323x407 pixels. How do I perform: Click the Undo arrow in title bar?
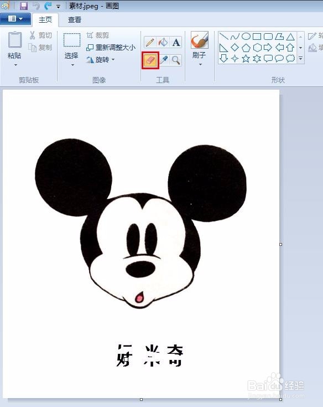pyautogui.click(x=37, y=6)
